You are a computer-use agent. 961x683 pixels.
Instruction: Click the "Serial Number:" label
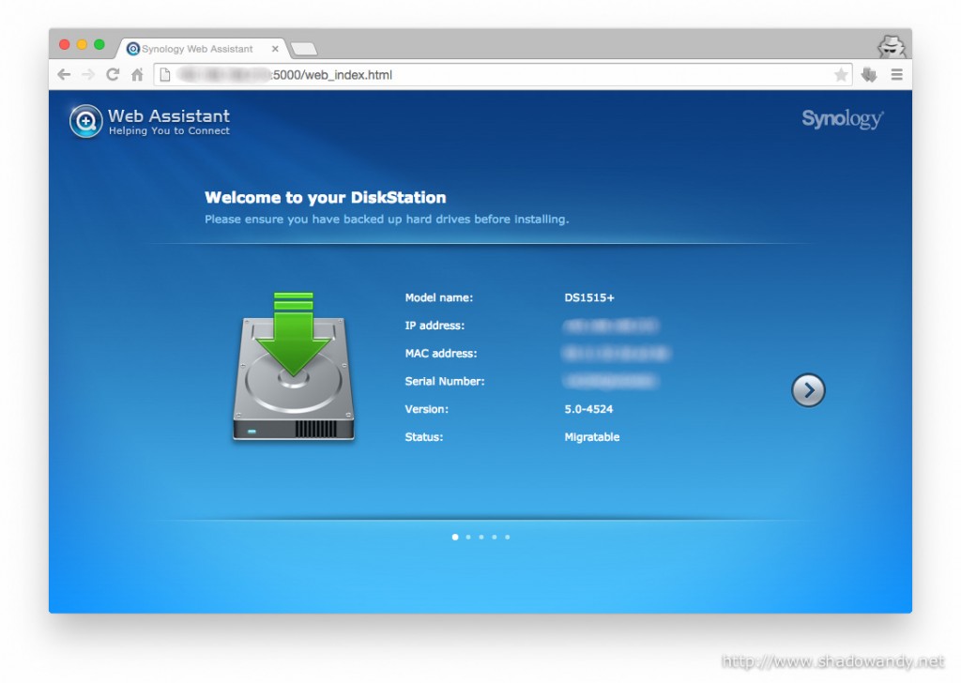tap(444, 381)
